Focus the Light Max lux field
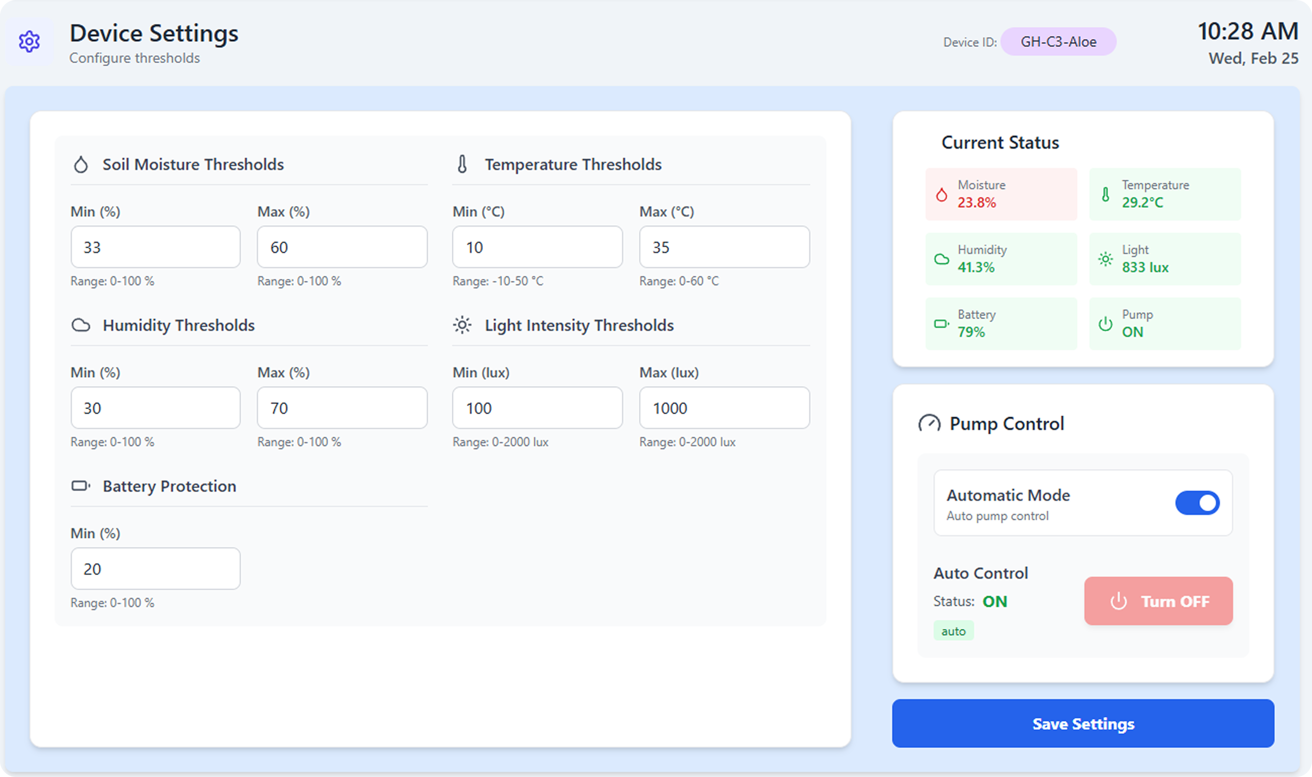Image resolution: width=1312 pixels, height=777 pixels. [x=724, y=408]
